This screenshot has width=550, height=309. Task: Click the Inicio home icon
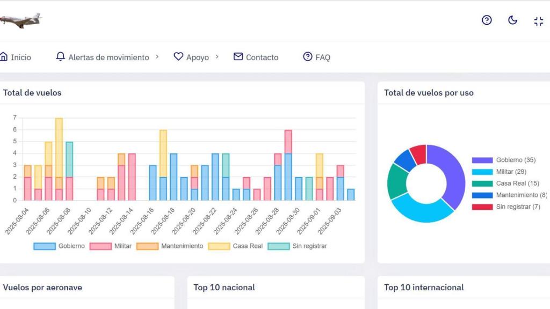click(4, 57)
